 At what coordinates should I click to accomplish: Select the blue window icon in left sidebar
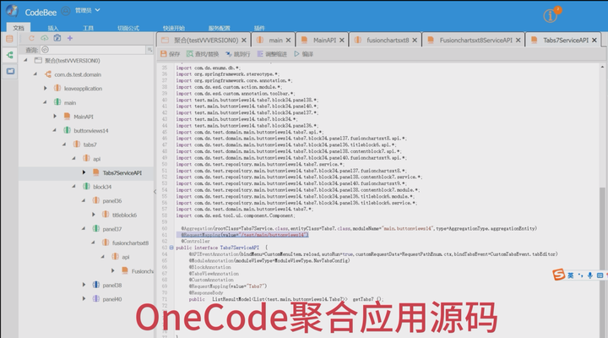point(10,72)
